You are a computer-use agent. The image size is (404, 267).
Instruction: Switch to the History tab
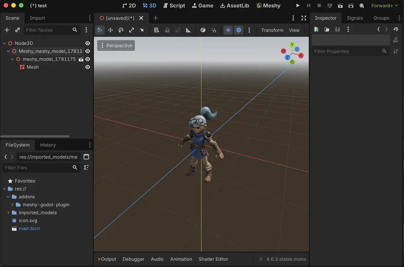click(48, 145)
